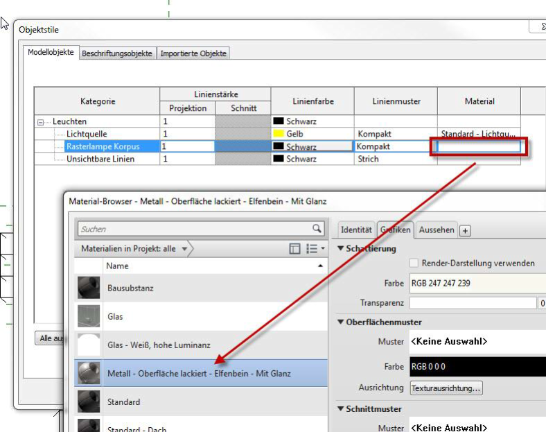Collapse the Leuchten category tree node
The width and height of the screenshot is (546, 432).
tap(40, 122)
